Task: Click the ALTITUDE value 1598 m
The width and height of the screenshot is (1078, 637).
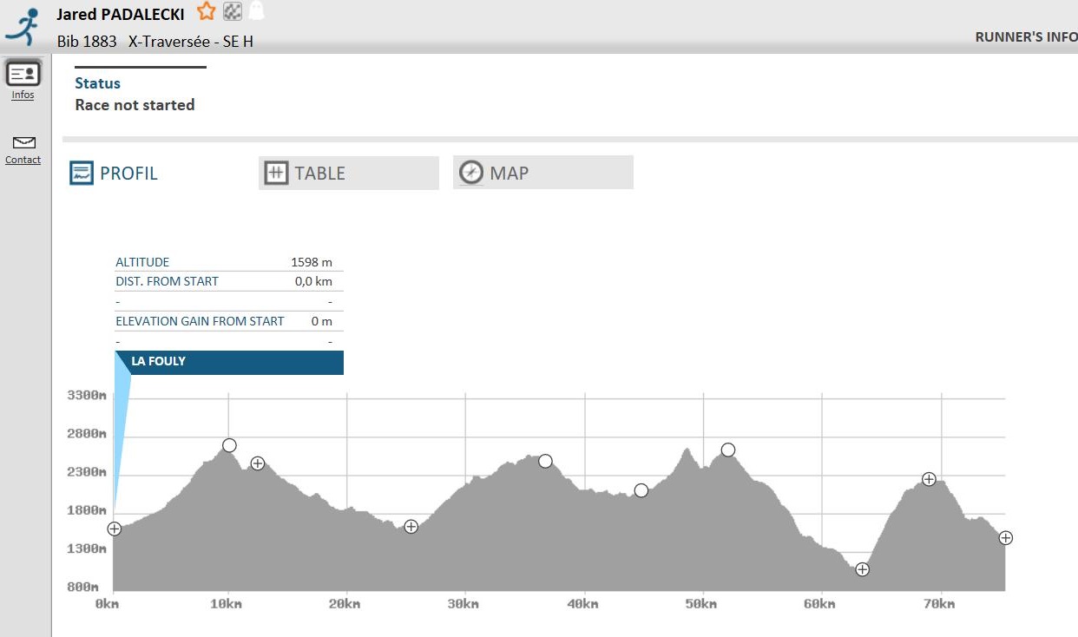Action: click(312, 262)
